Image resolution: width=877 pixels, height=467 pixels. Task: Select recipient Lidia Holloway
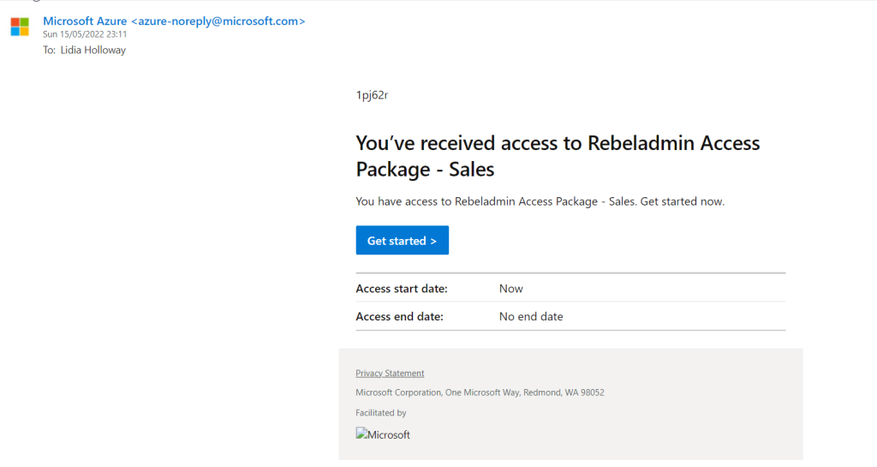[93, 50]
